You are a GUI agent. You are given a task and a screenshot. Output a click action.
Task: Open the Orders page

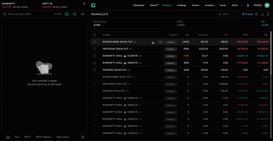[153, 5]
